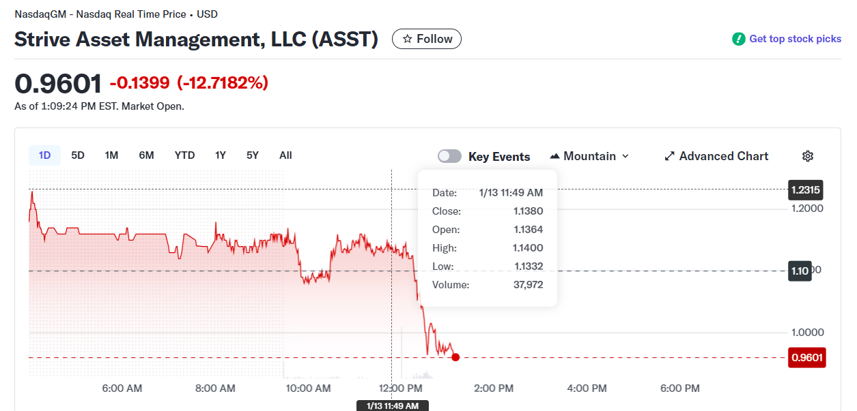Open the Advanced Chart view

723,156
